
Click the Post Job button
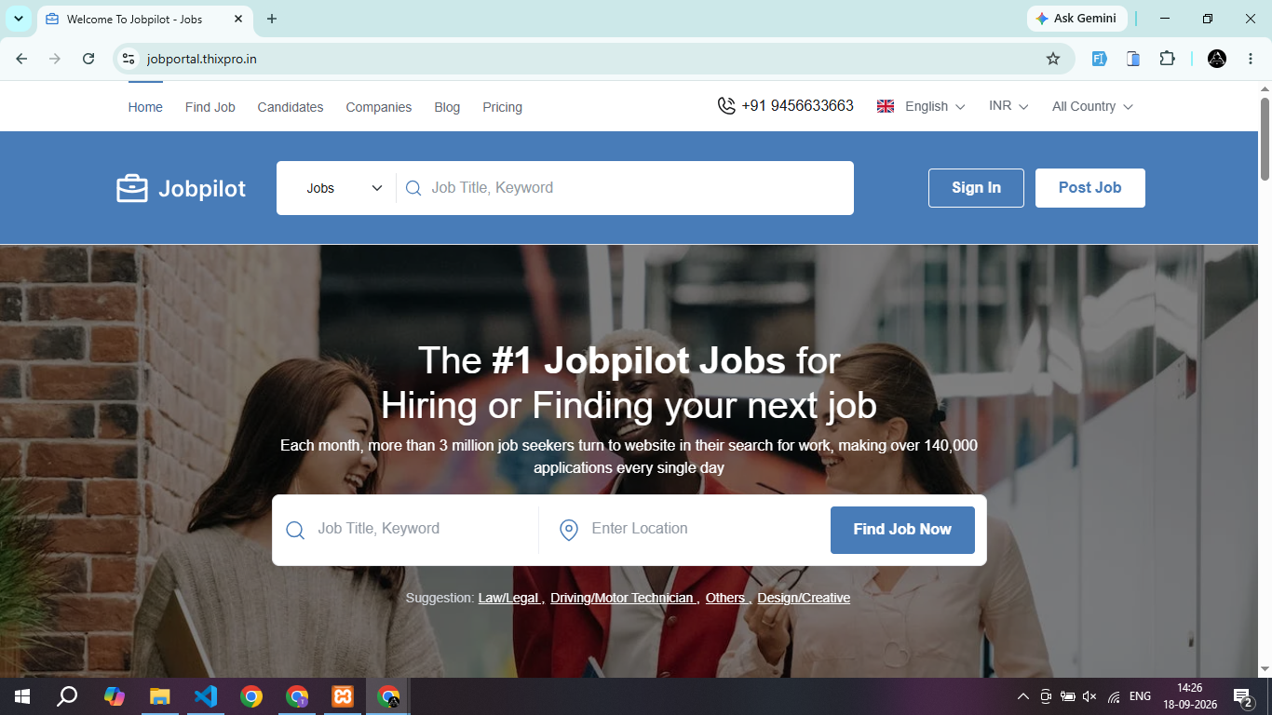[1089, 188]
